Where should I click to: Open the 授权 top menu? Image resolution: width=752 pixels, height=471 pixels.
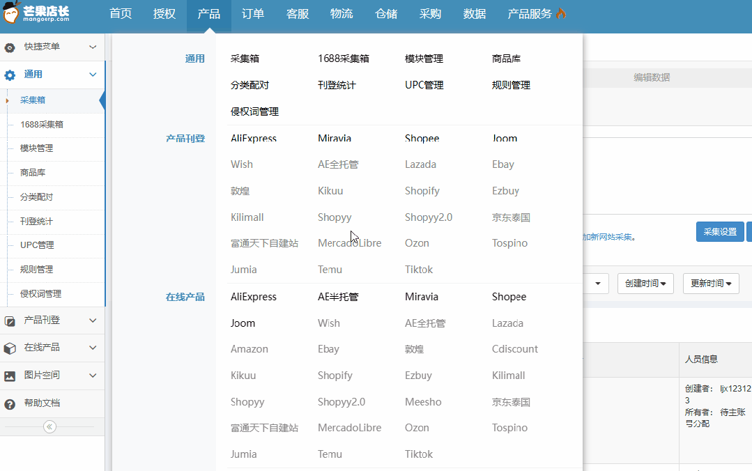tap(164, 14)
